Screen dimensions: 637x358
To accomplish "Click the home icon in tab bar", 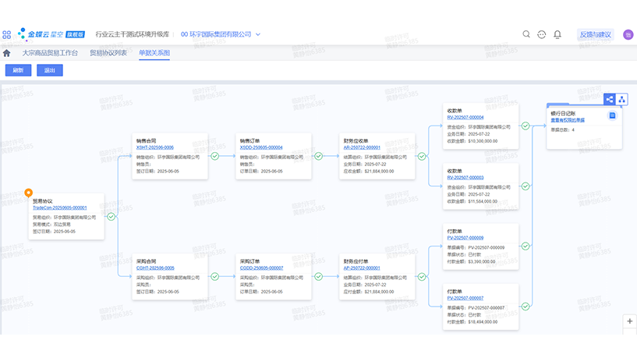I will (x=7, y=53).
